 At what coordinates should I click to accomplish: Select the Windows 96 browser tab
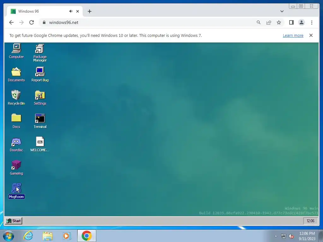[x=45, y=11]
